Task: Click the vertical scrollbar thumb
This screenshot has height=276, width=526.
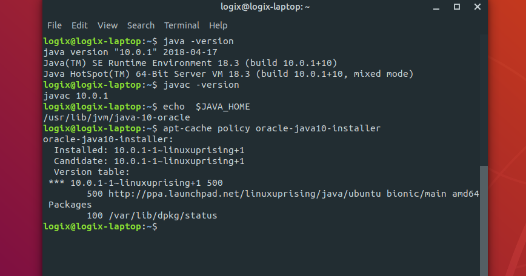Action: tap(484, 221)
